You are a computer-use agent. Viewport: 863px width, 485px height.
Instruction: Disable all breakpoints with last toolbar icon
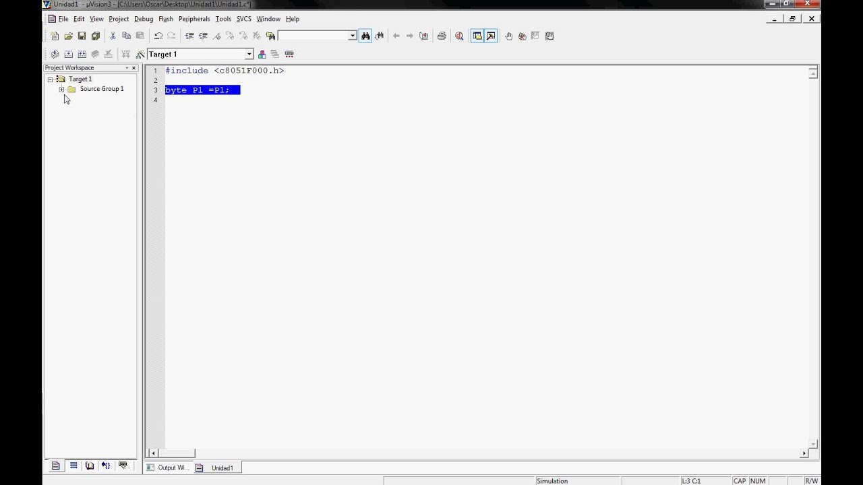549,36
